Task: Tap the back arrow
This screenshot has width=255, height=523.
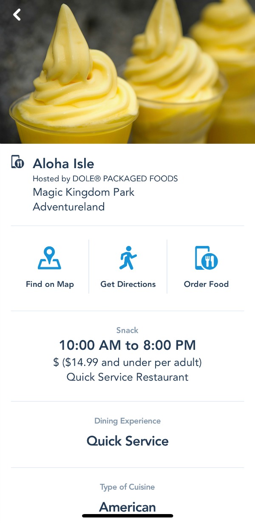Action: tap(17, 15)
